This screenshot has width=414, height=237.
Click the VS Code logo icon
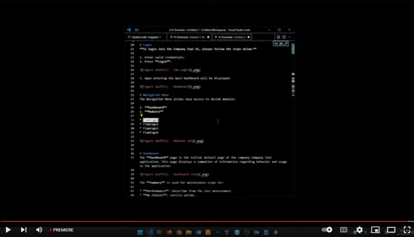(x=129, y=30)
